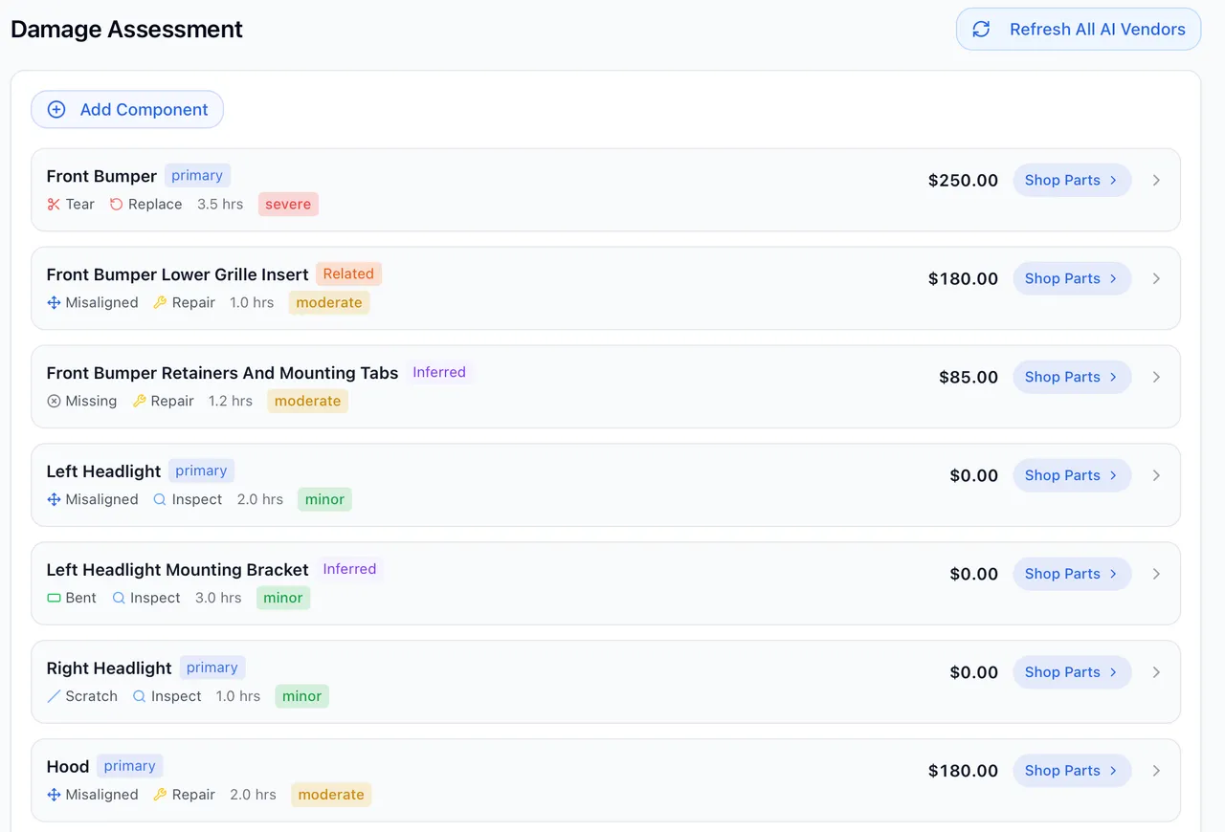Open Shop Parts for Front Bumper

[1072, 181]
